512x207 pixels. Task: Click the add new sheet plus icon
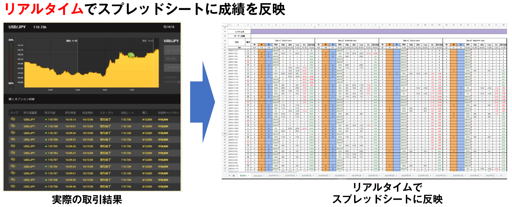(230, 176)
